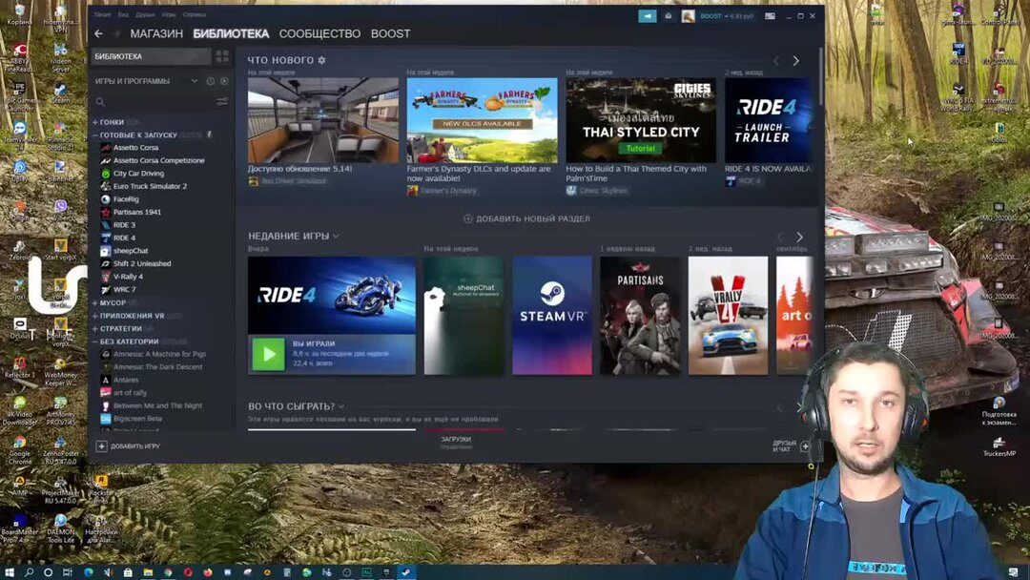The width and height of the screenshot is (1030, 580).
Task: Open ЗАГРУЗКИ downloads link
Action: pos(456,442)
